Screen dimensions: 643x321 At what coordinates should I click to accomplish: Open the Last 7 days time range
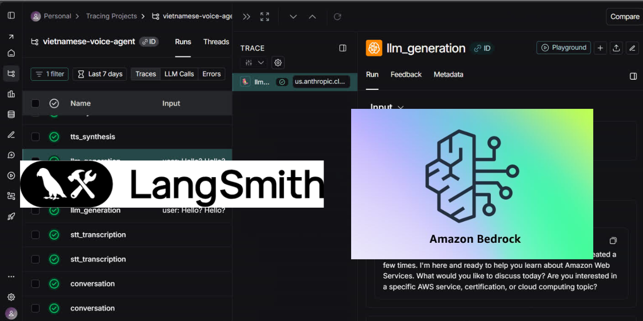(x=99, y=74)
